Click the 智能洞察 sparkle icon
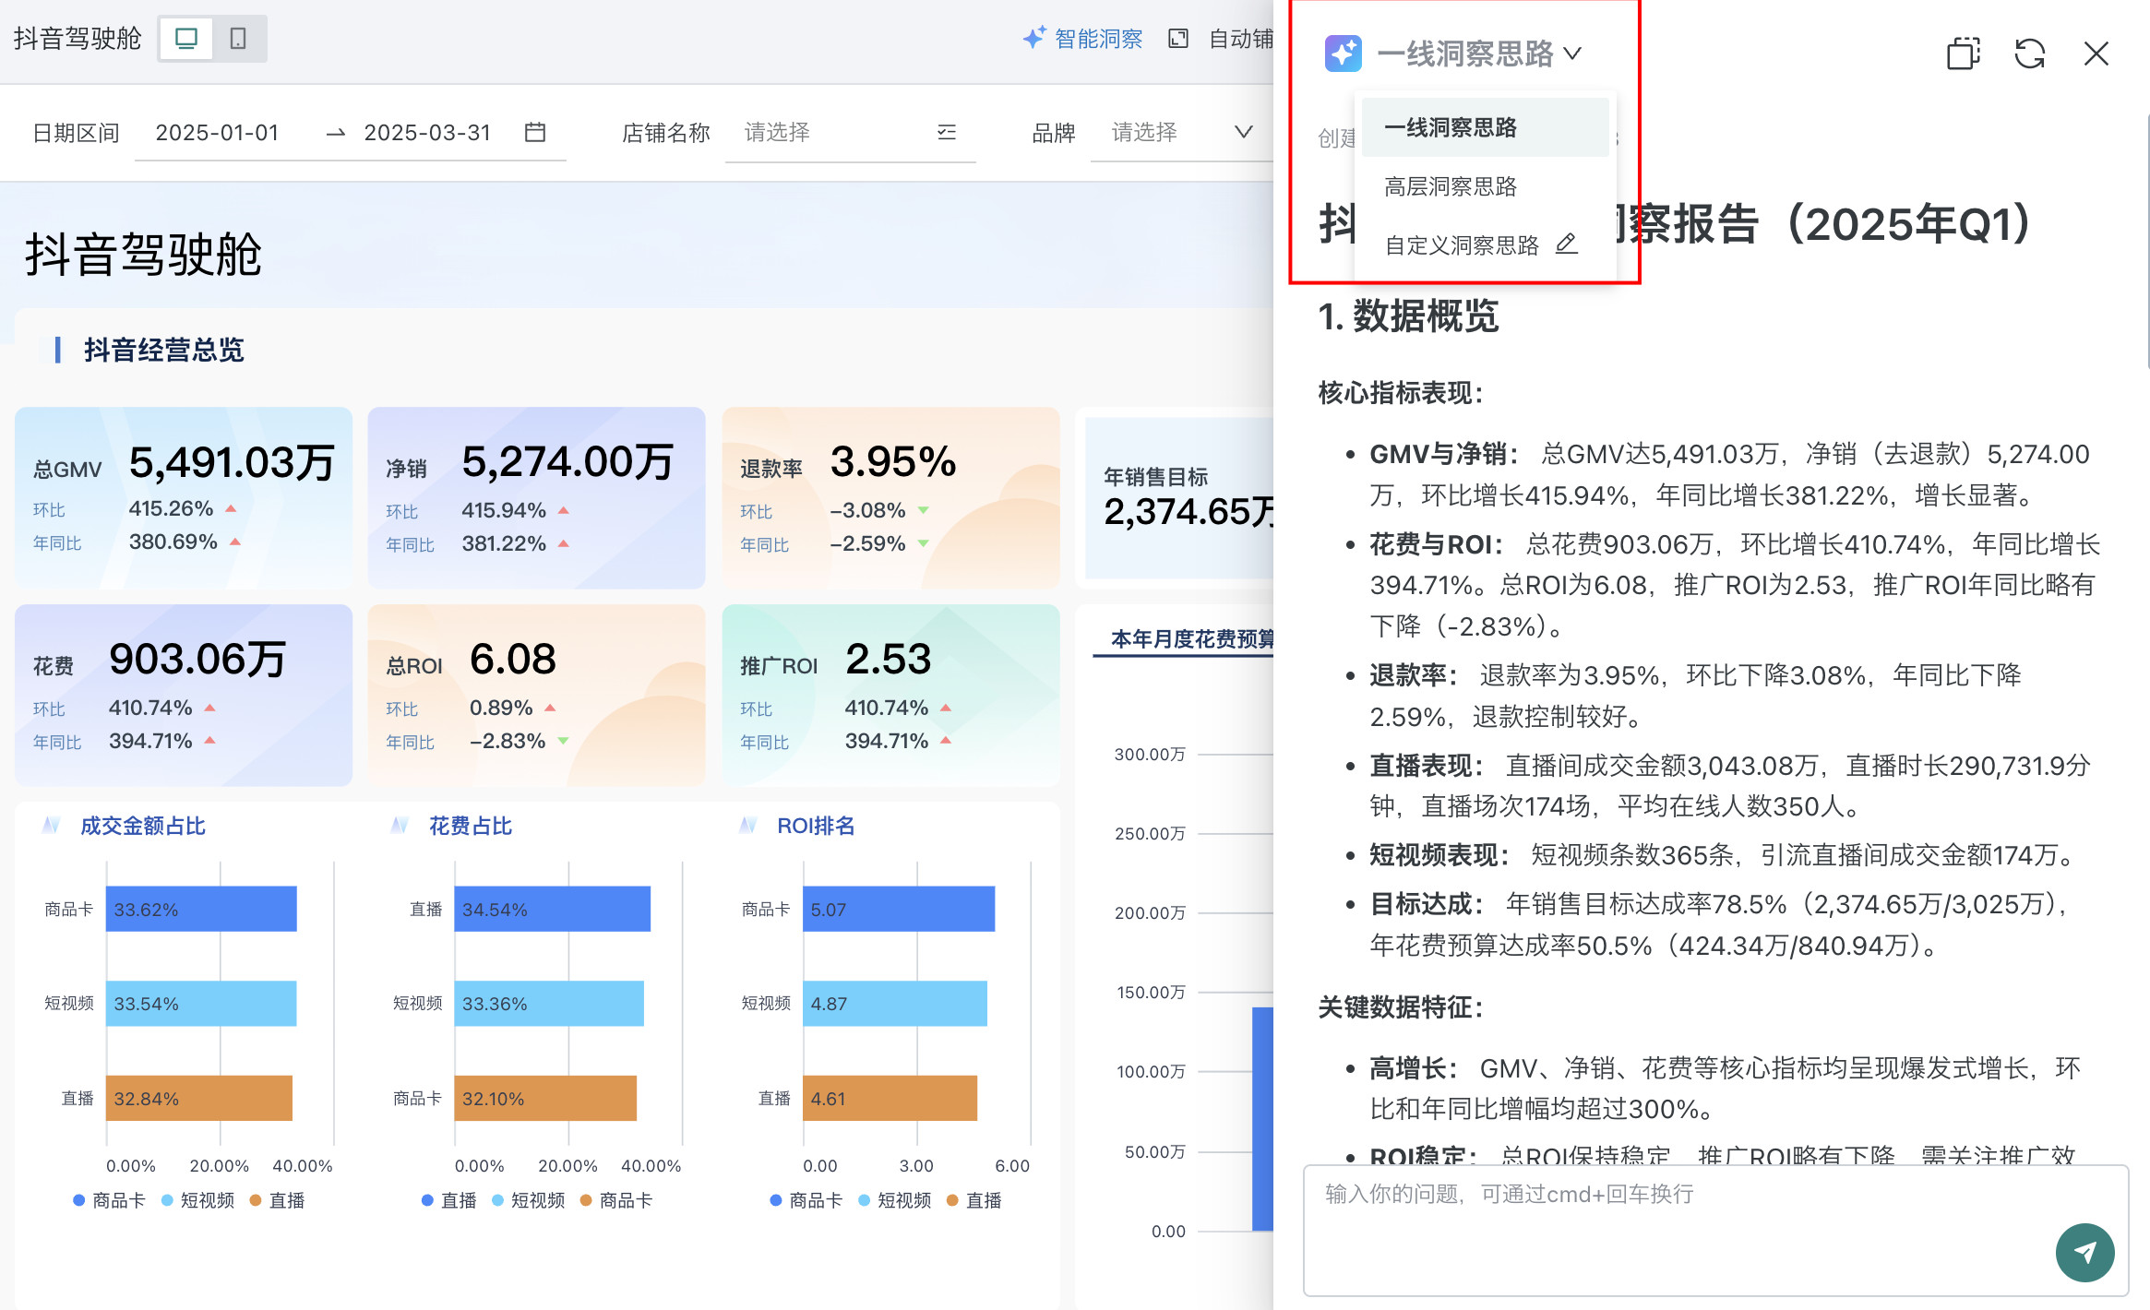 coord(1034,38)
